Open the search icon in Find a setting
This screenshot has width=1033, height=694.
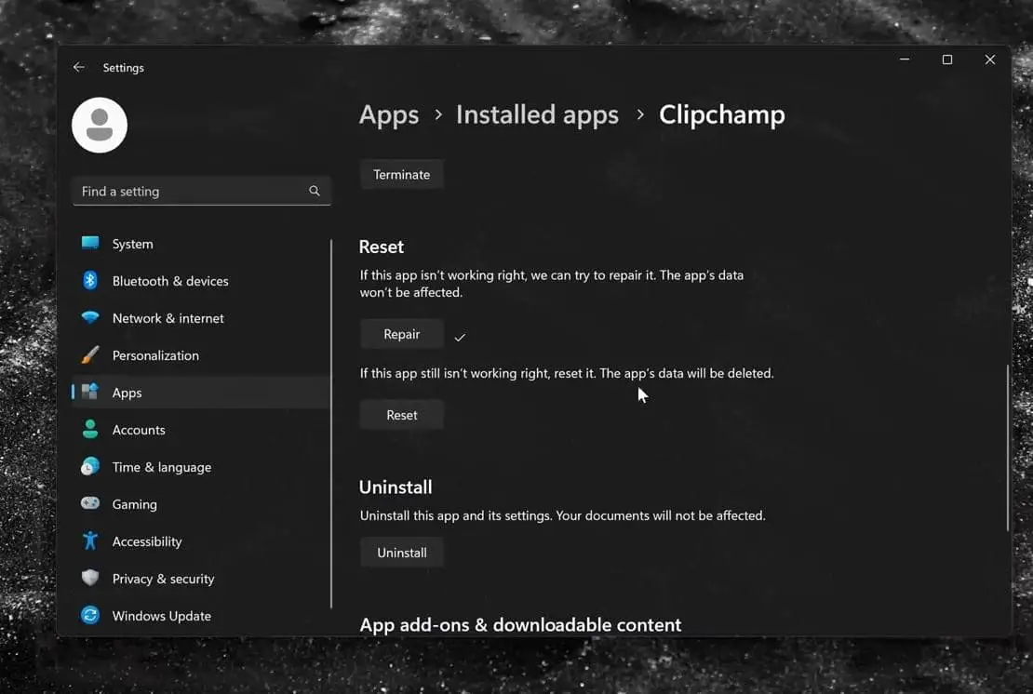pyautogui.click(x=315, y=190)
